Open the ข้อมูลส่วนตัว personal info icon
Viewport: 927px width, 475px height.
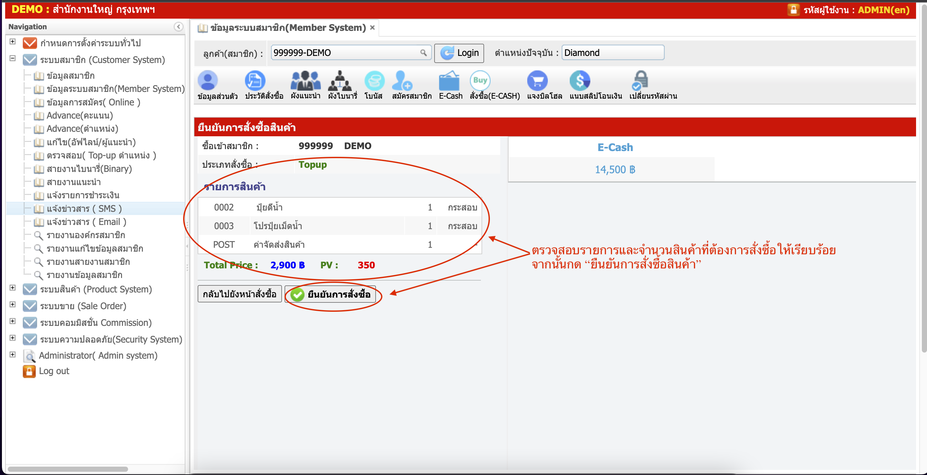[x=208, y=80]
